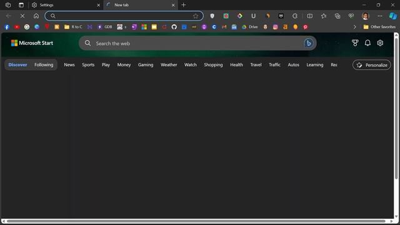Open Bing chat from search box

click(308, 43)
